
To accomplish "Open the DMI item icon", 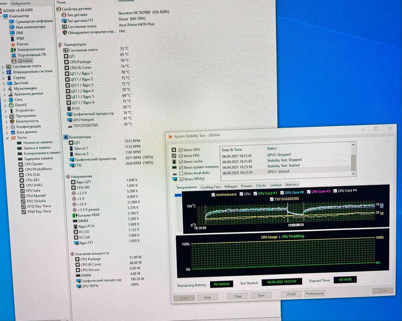I will [x=12, y=33].
